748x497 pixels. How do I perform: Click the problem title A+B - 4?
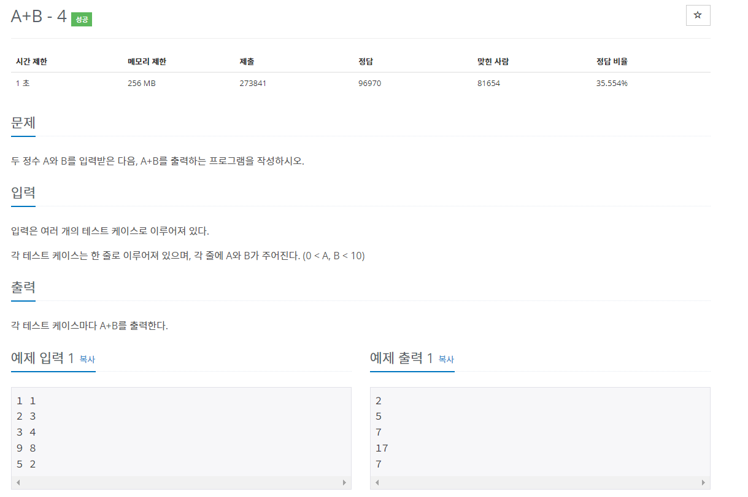tap(39, 17)
